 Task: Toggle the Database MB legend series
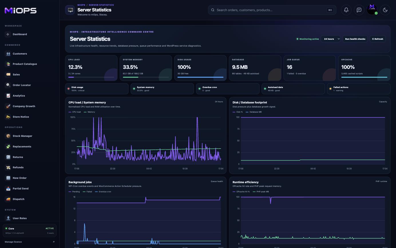click(x=254, y=112)
